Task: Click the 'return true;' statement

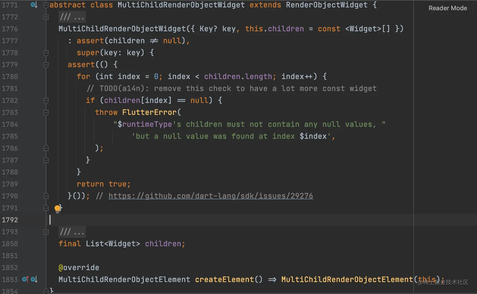Action: coord(103,184)
